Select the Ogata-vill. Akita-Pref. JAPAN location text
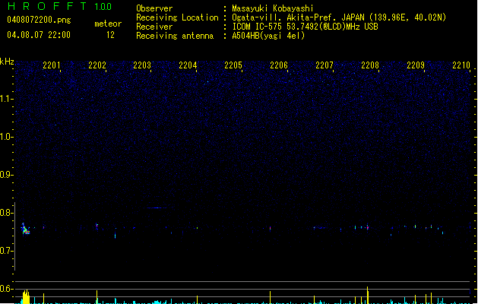This screenshot has height=304, width=478. [x=339, y=17]
